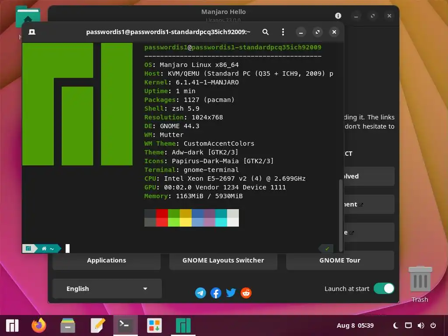Minimize the Manjaro Hello window

tap(356, 16)
